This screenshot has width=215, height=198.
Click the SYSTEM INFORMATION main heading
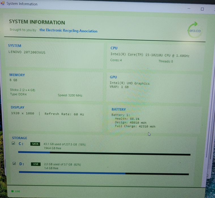click(x=37, y=22)
